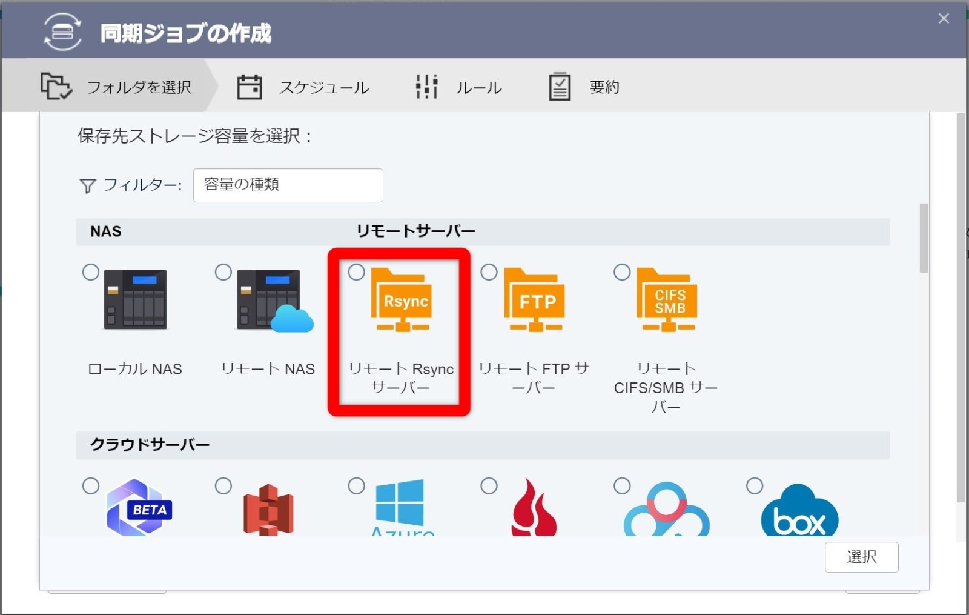Close the 同期ジョブの作成 dialog
The height and width of the screenshot is (615, 969).
943,19
